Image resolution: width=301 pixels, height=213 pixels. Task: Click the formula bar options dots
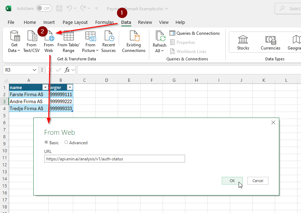pos(42,70)
